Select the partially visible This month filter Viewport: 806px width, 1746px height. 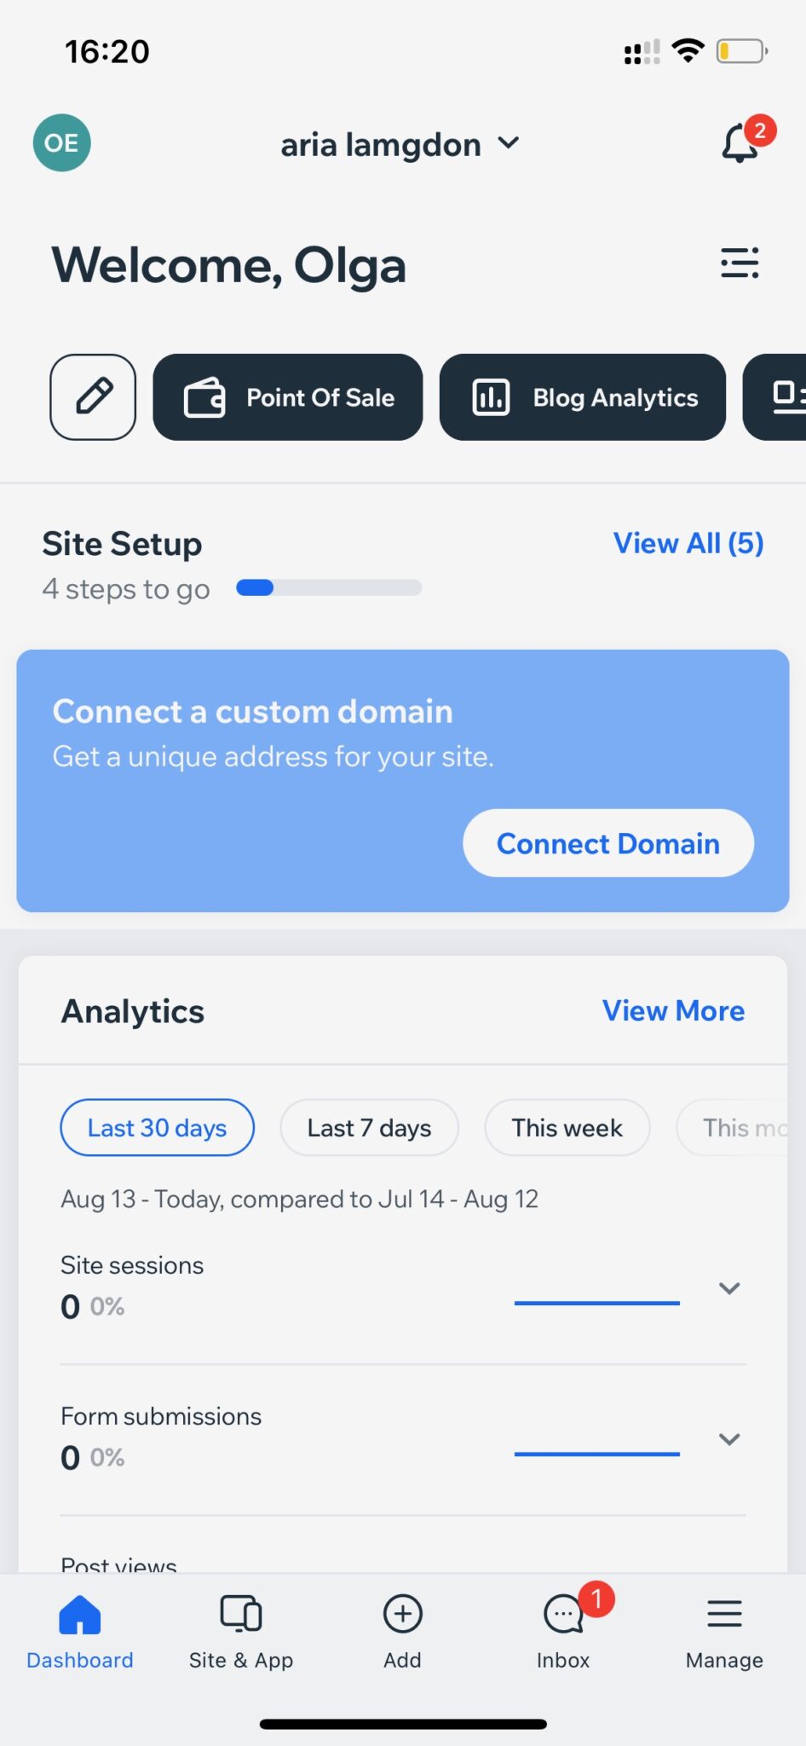point(750,1127)
